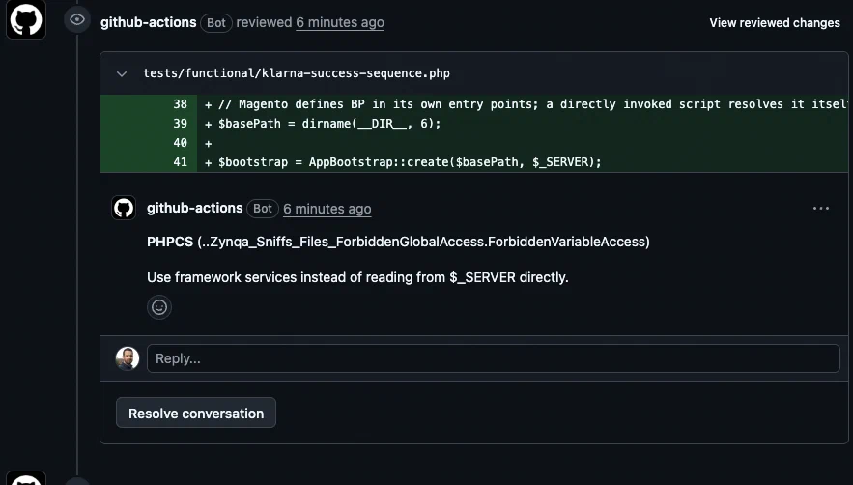This screenshot has width=853, height=485.
Task: Open tests/functional/klarna-success-sequence.php file path
Action: [x=297, y=72]
